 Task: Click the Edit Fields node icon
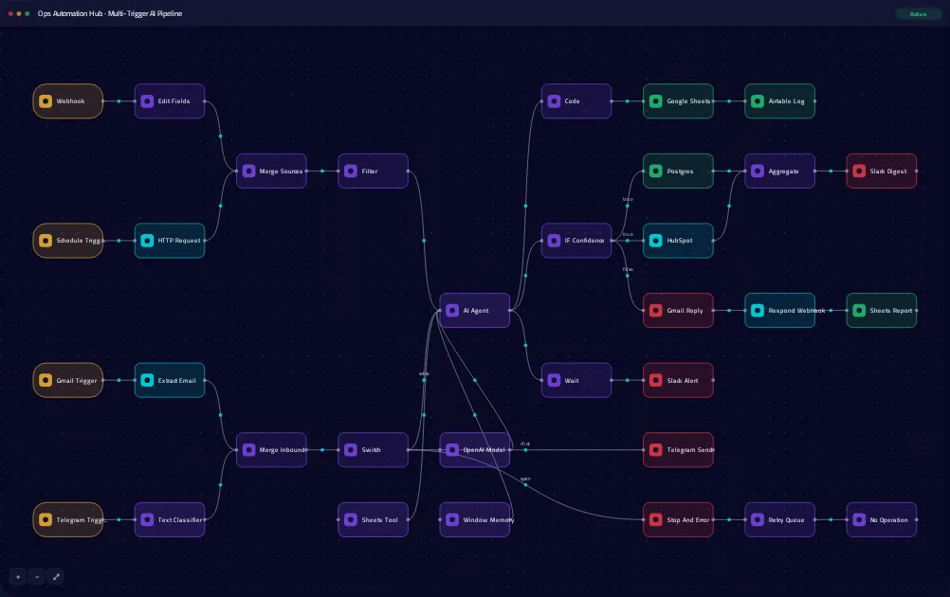coord(147,101)
